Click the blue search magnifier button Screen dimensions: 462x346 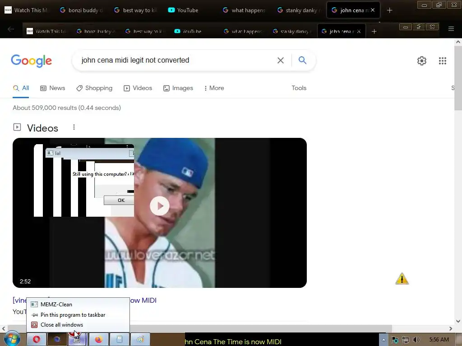click(302, 60)
